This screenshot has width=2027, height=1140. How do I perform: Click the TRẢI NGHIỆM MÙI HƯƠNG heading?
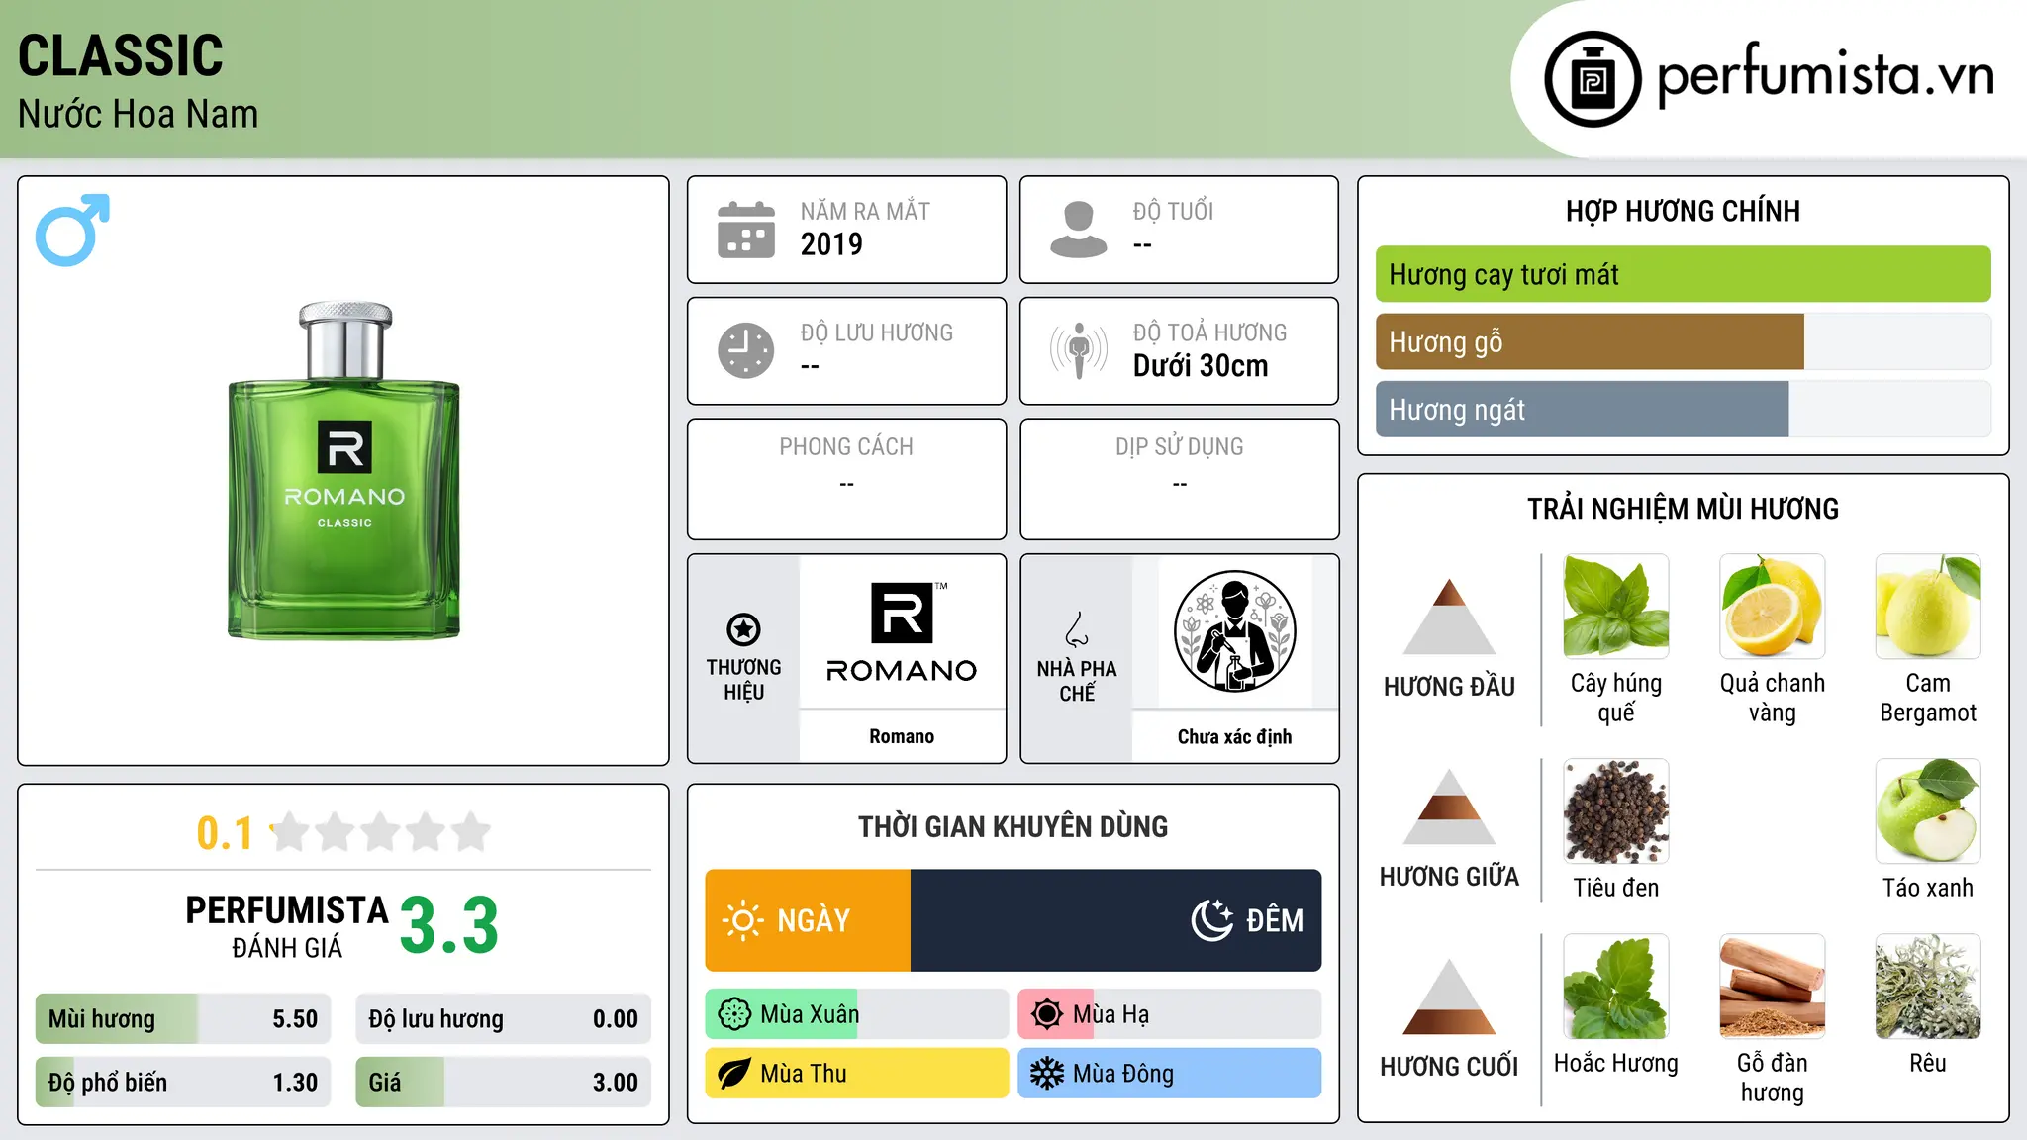(1684, 509)
